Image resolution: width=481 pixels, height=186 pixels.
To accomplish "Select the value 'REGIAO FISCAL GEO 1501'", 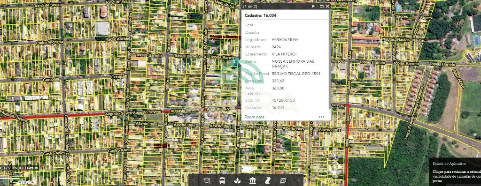I will (x=296, y=74).
